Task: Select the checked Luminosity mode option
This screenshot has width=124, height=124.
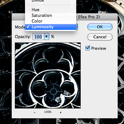Action: 51,27
